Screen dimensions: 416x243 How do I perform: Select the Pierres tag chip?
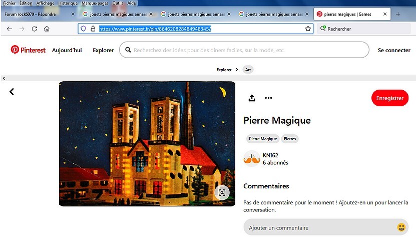click(x=290, y=139)
